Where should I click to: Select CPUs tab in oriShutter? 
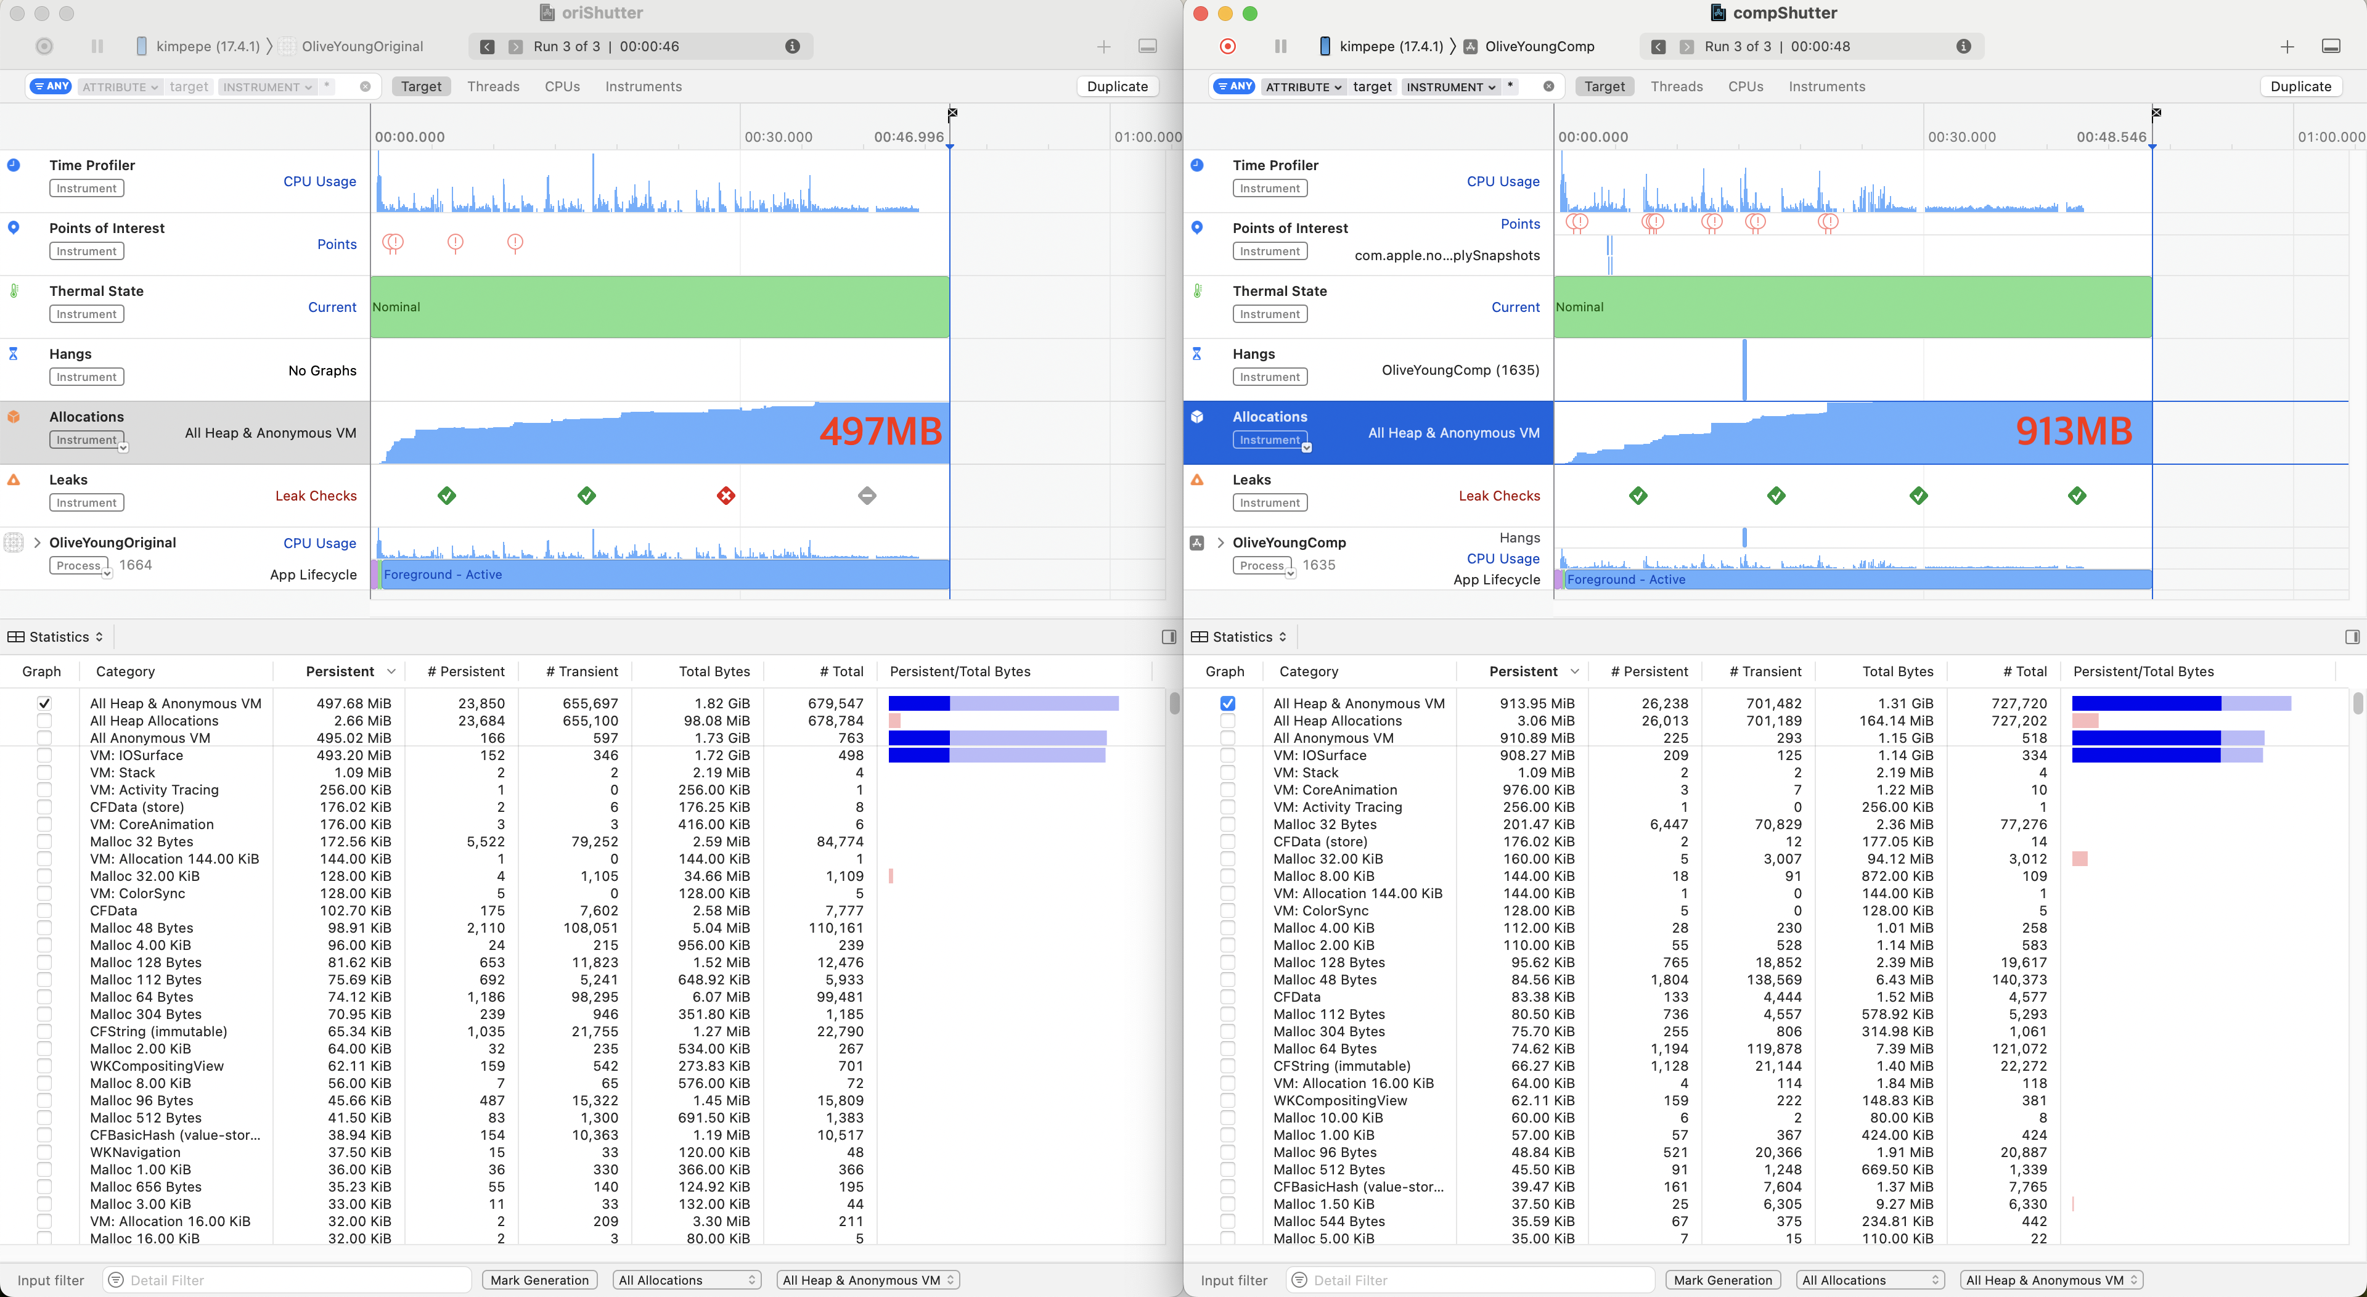(562, 86)
